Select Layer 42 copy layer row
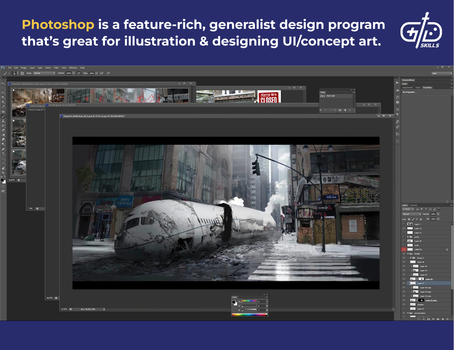454x350 pixels. click(426, 300)
